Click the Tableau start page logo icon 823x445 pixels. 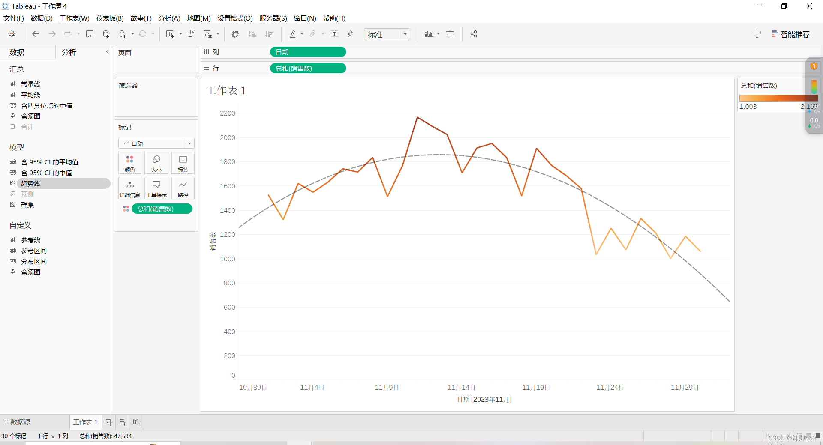click(12, 34)
